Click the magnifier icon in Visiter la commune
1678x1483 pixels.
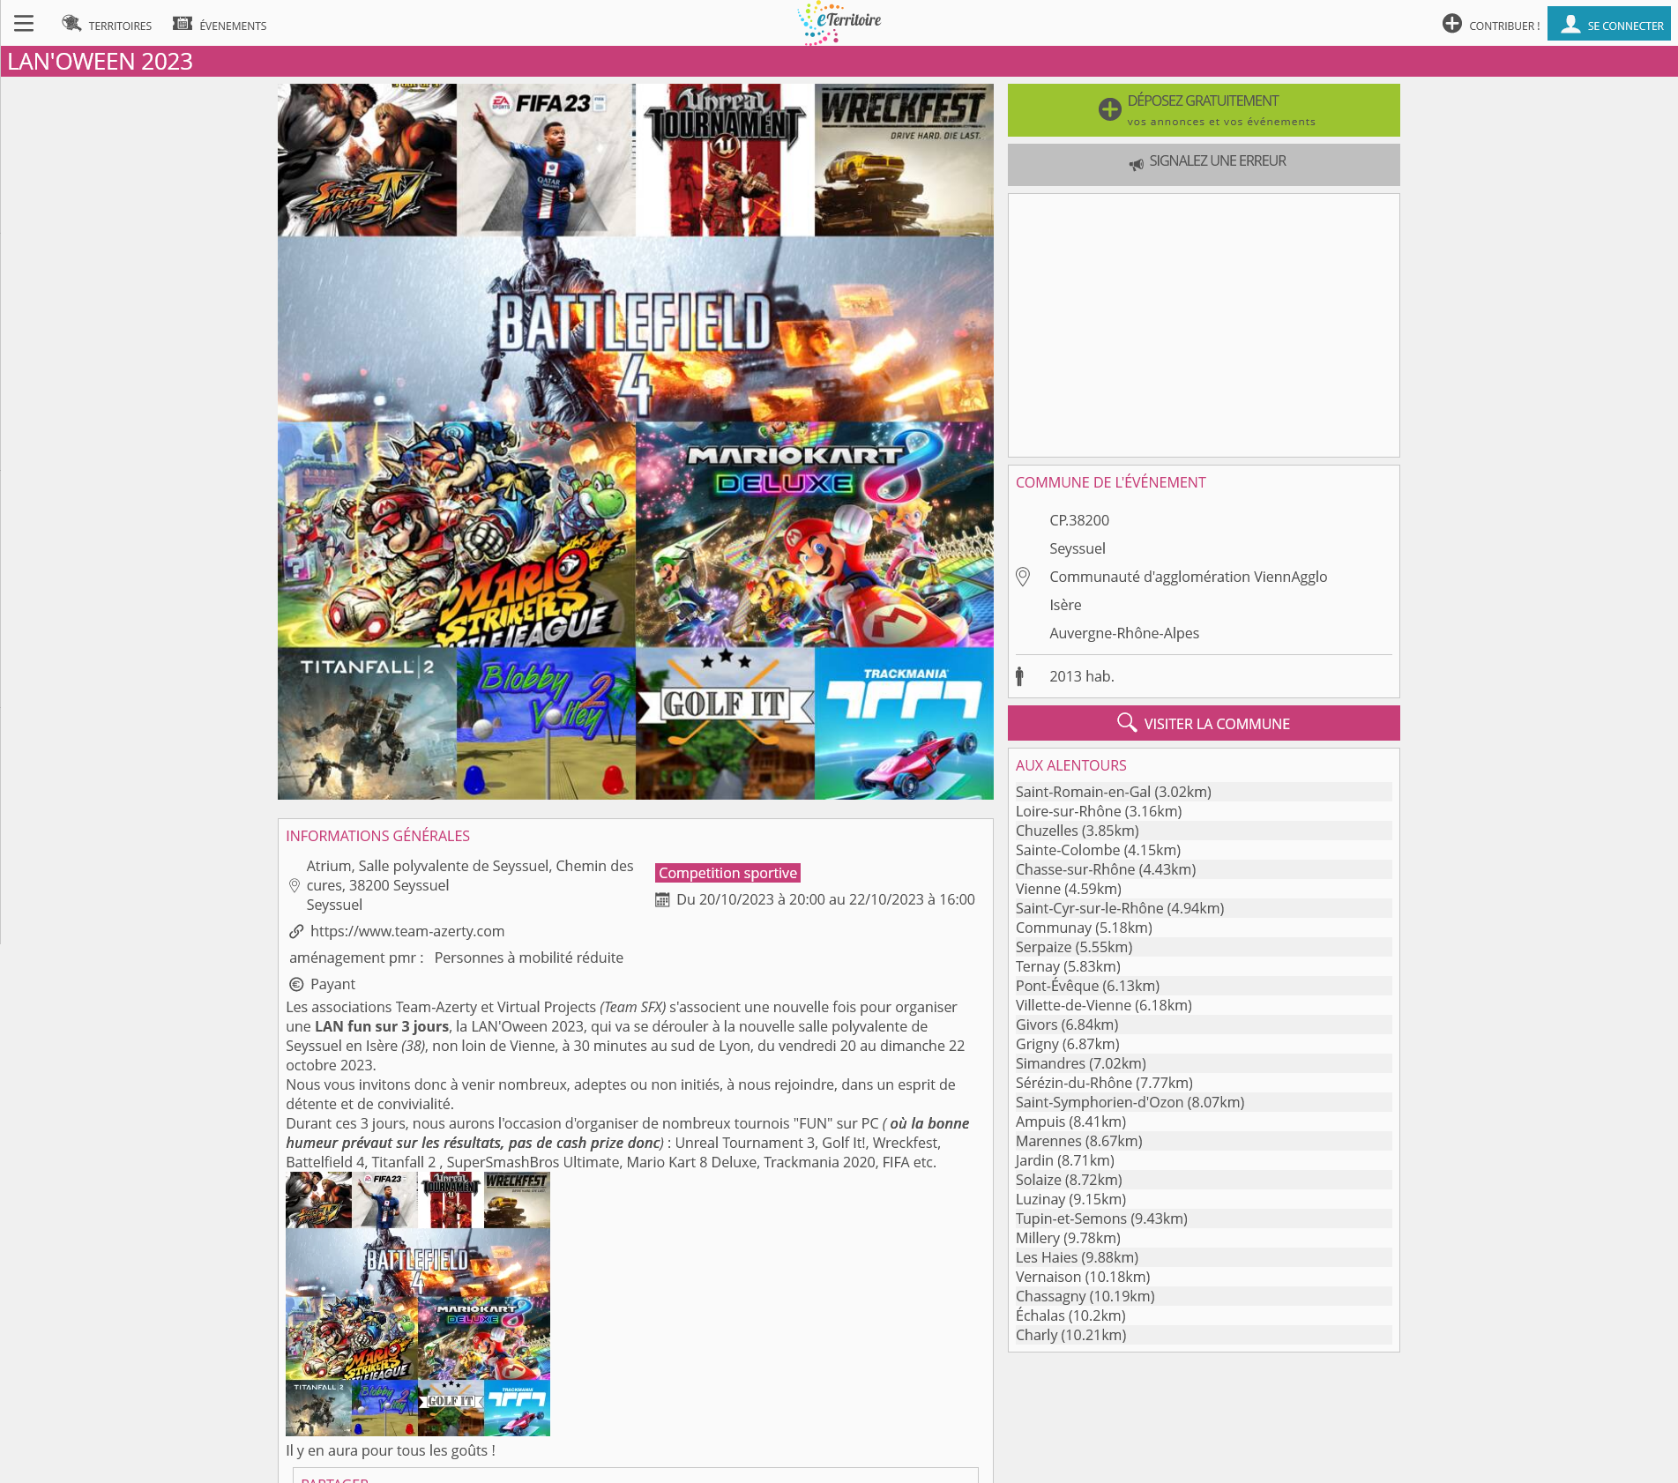(1126, 723)
